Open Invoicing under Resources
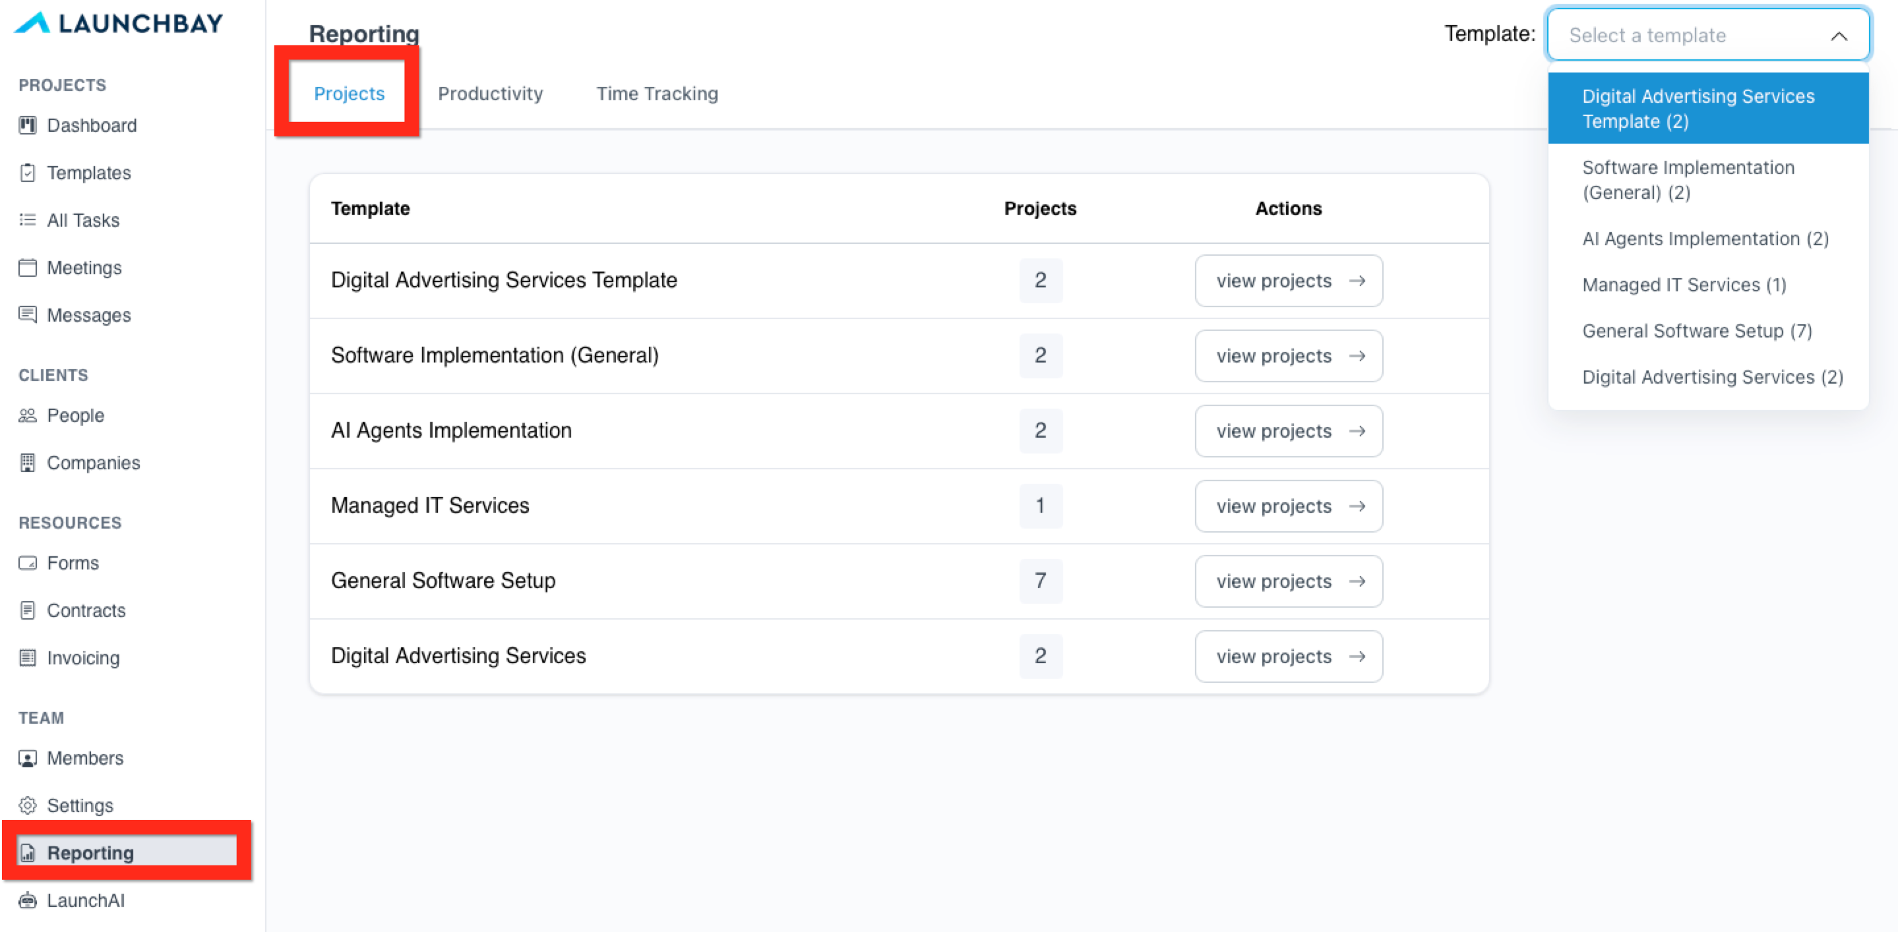This screenshot has width=1898, height=932. 82,658
